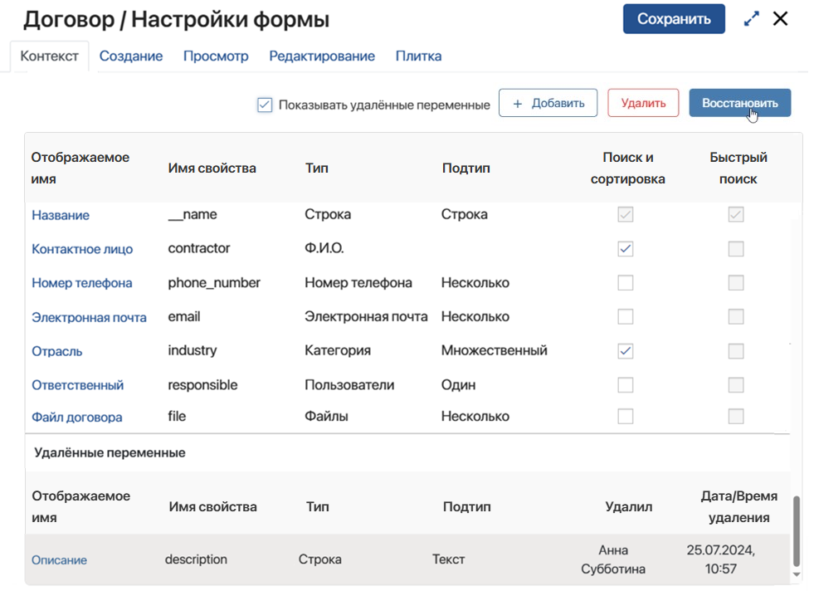Click the Восстановить button

pos(740,103)
